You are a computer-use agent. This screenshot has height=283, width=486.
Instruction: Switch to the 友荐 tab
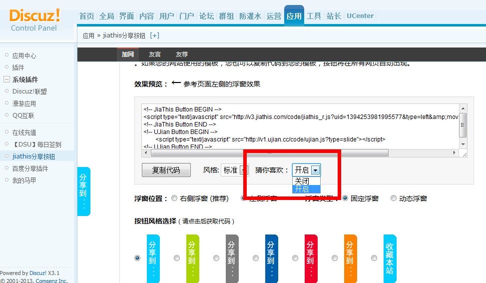point(182,54)
